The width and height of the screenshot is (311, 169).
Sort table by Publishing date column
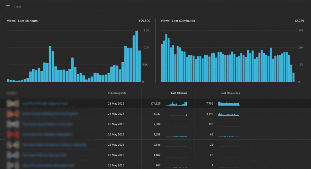click(117, 93)
